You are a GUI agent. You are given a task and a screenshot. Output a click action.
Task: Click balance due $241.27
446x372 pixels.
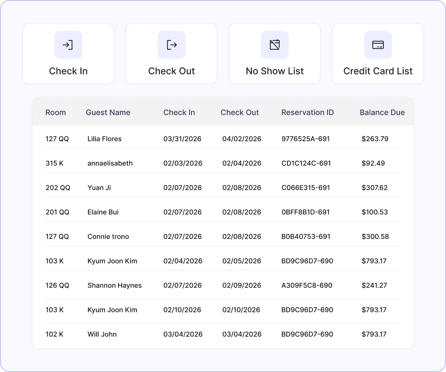374,286
